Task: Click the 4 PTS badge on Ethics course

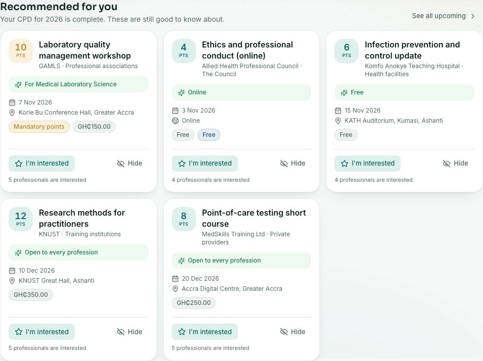Action: coord(183,51)
